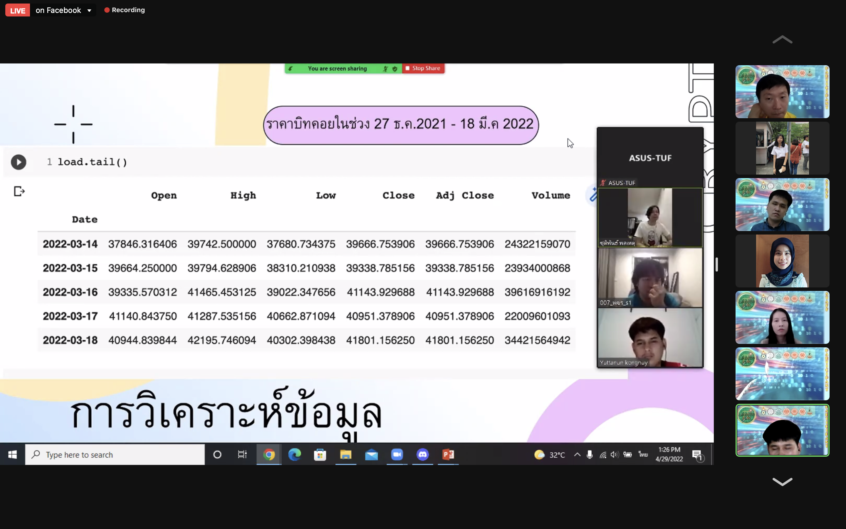Switch the Thai input language indicator
Screen dimensions: 846x529
point(643,454)
